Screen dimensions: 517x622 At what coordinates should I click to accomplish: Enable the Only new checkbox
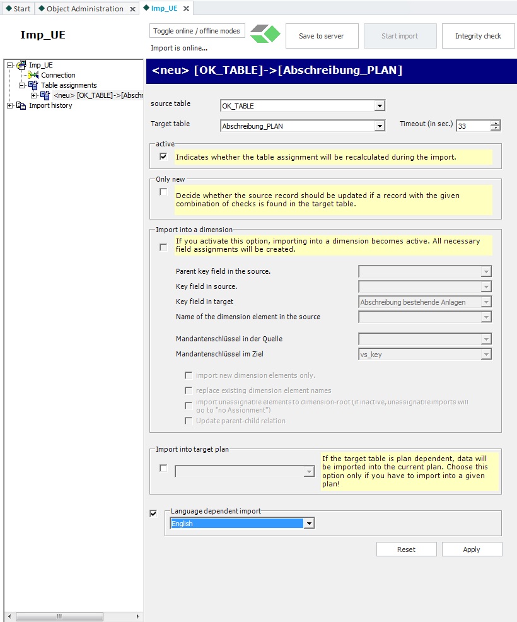(x=163, y=192)
